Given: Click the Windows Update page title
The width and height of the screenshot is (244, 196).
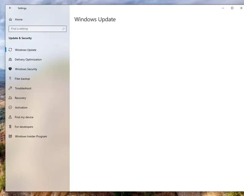Looking at the screenshot, I should point(95,19).
